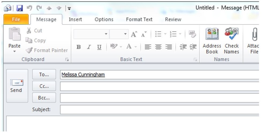Viewport: 262px width, 133px height.
Task: Switch to the Insert tab
Action: tap(75, 19)
